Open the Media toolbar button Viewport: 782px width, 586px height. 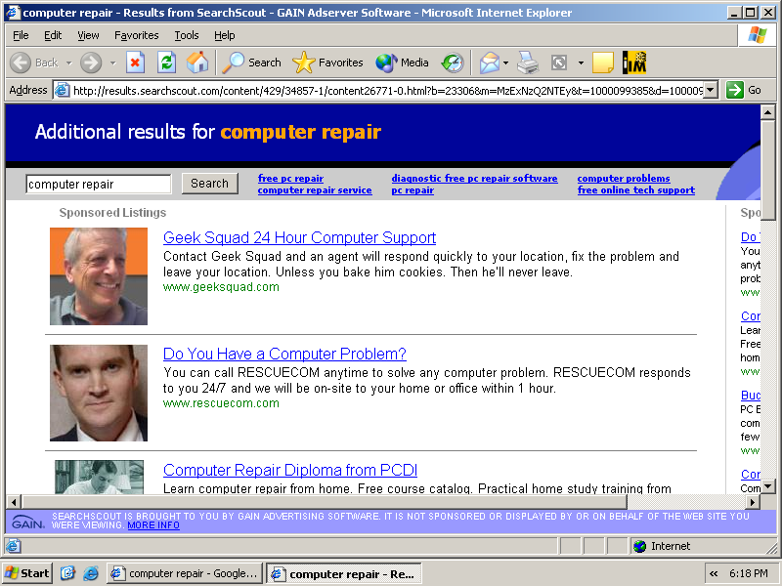402,63
